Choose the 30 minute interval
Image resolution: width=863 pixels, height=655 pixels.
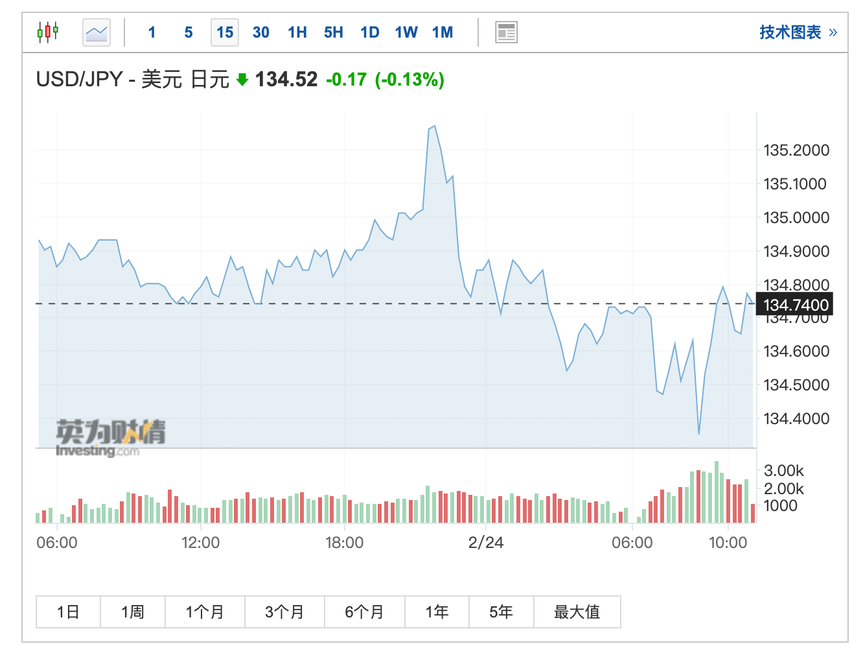(261, 32)
